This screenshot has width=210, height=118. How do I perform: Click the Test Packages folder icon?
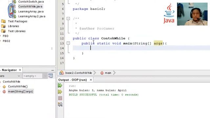[3, 21]
